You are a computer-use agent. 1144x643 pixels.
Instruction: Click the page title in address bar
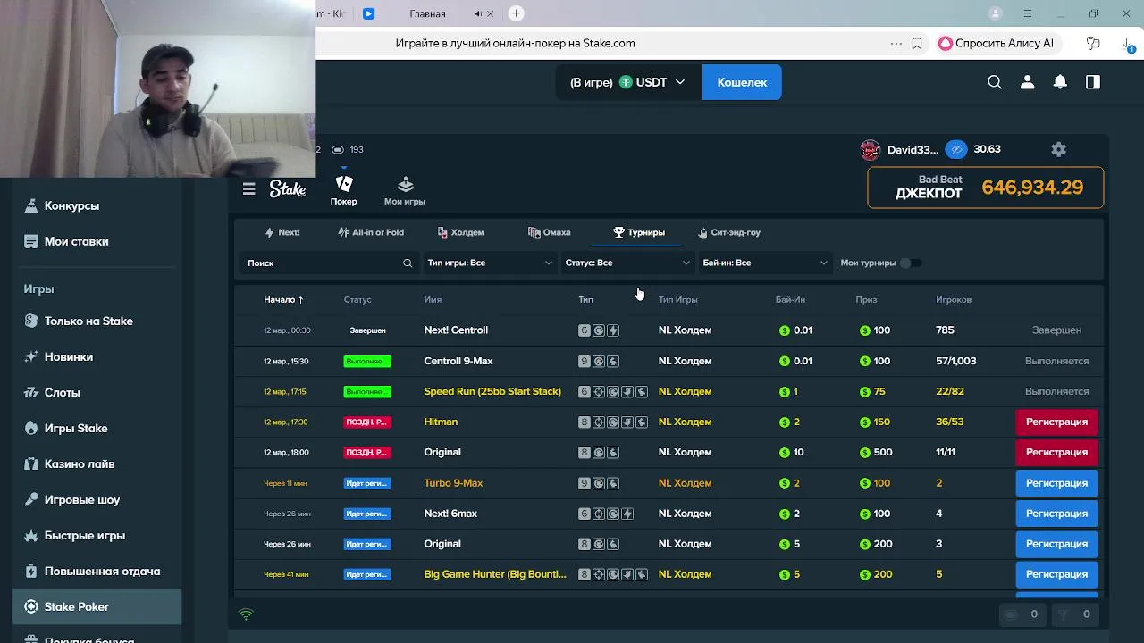(516, 43)
